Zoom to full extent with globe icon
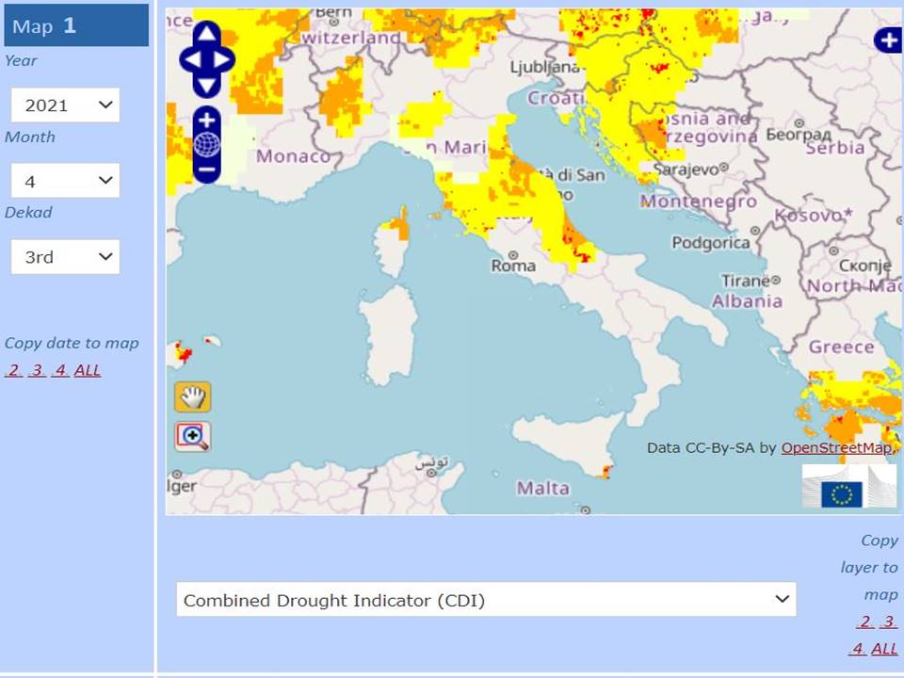Screen dimensions: 904x678 click(207, 145)
